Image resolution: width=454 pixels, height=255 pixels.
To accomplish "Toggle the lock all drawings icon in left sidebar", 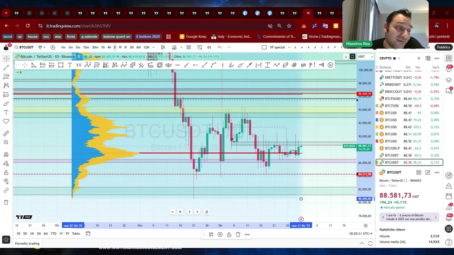I will (6, 172).
